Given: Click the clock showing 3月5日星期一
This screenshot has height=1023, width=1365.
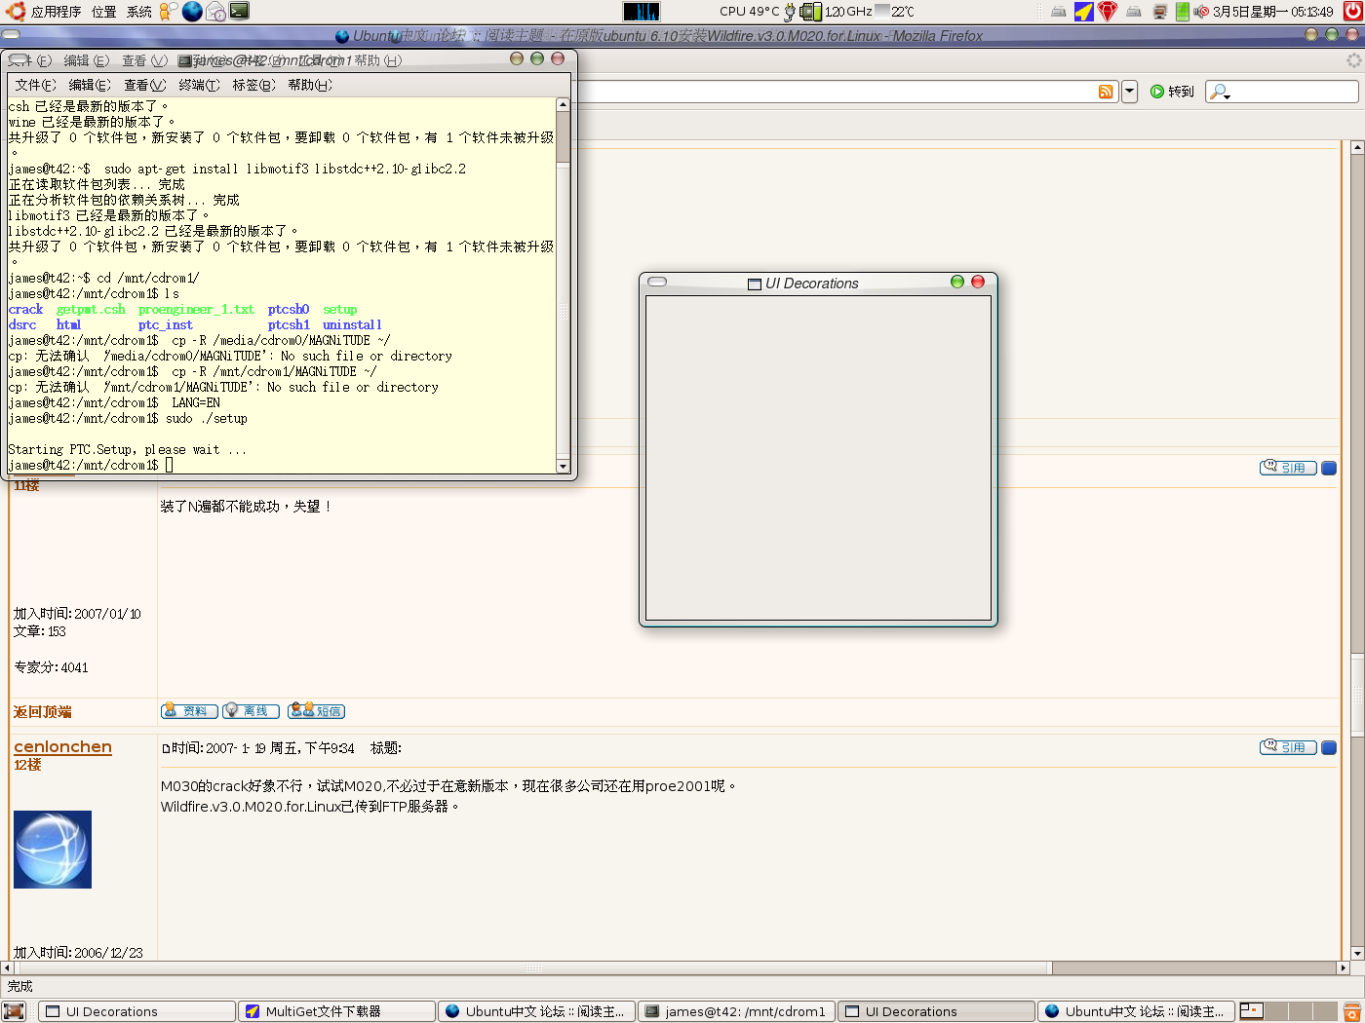Looking at the screenshot, I should coord(1272,12).
